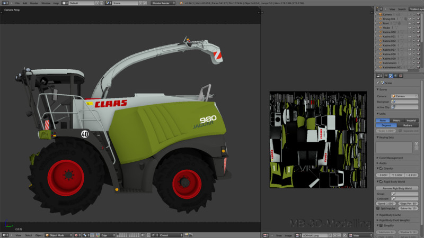The image size is (424, 238).
Task: Click the Kabine.002 mesh icon in outliner
Action: (x=381, y=41)
